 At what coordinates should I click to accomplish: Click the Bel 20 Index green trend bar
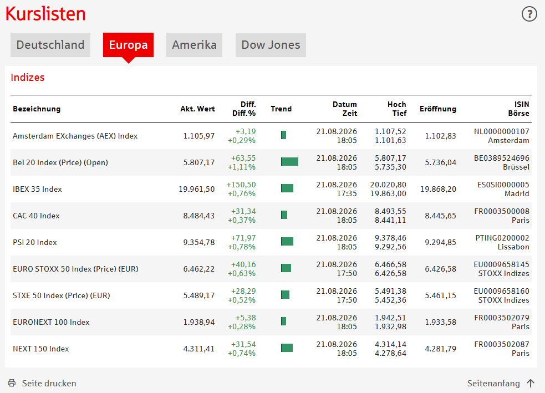(x=289, y=161)
